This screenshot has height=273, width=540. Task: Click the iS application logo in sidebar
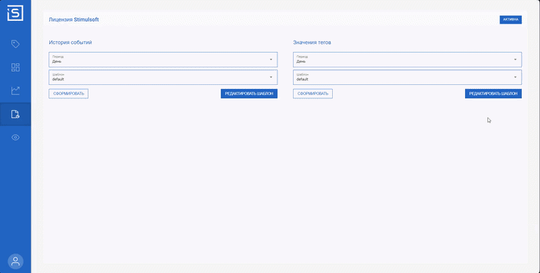15,13
